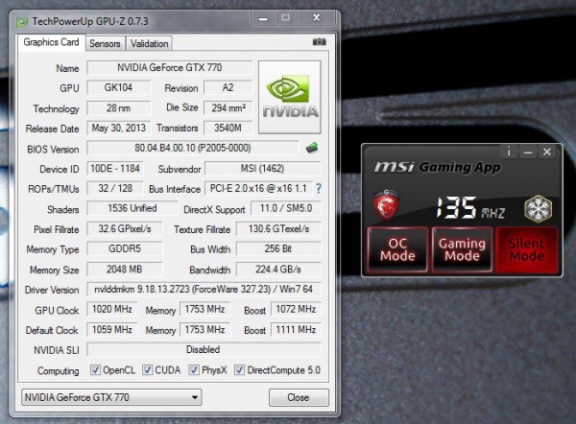Click the Device ID 10DE - 1184
Screen dimensions: 576x424
click(115, 169)
